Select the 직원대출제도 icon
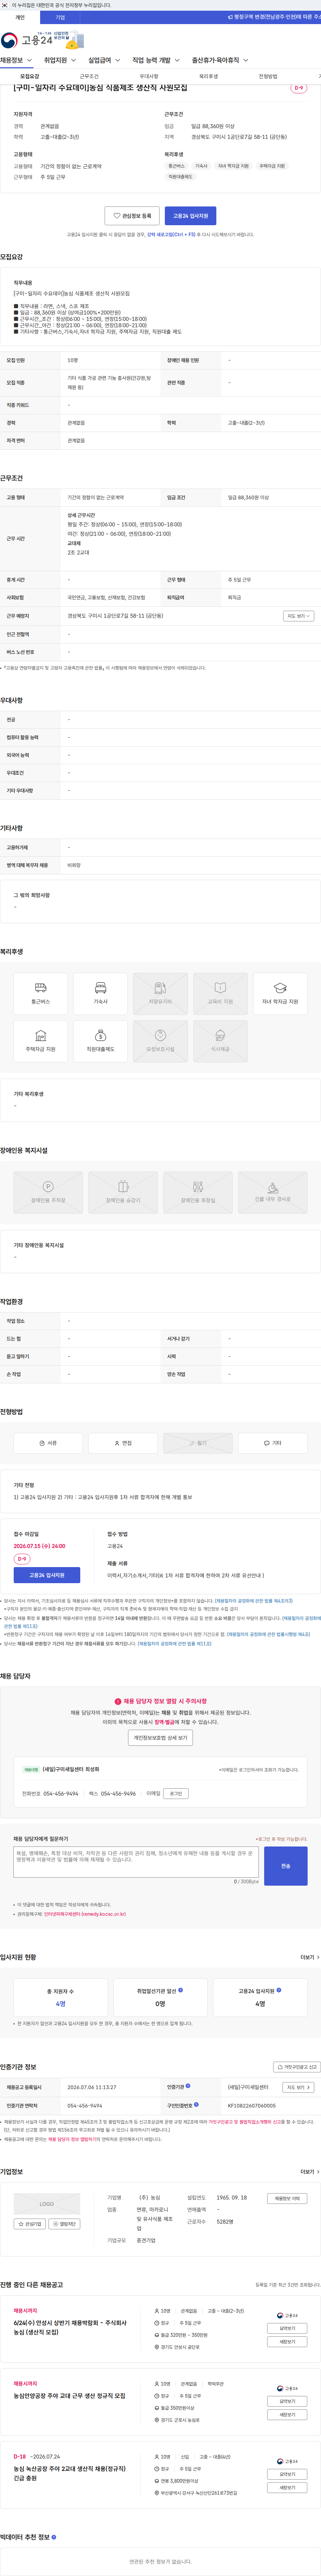 pyautogui.click(x=100, y=1041)
